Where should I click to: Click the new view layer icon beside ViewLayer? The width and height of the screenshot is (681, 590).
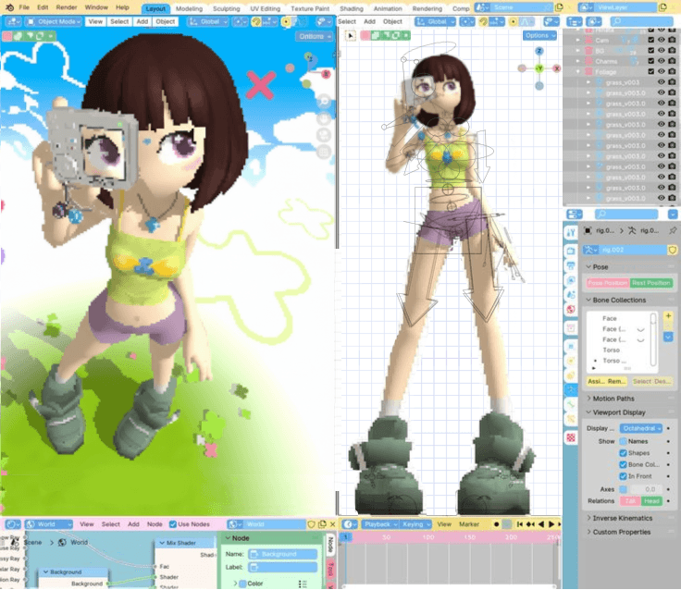pyautogui.click(x=662, y=7)
